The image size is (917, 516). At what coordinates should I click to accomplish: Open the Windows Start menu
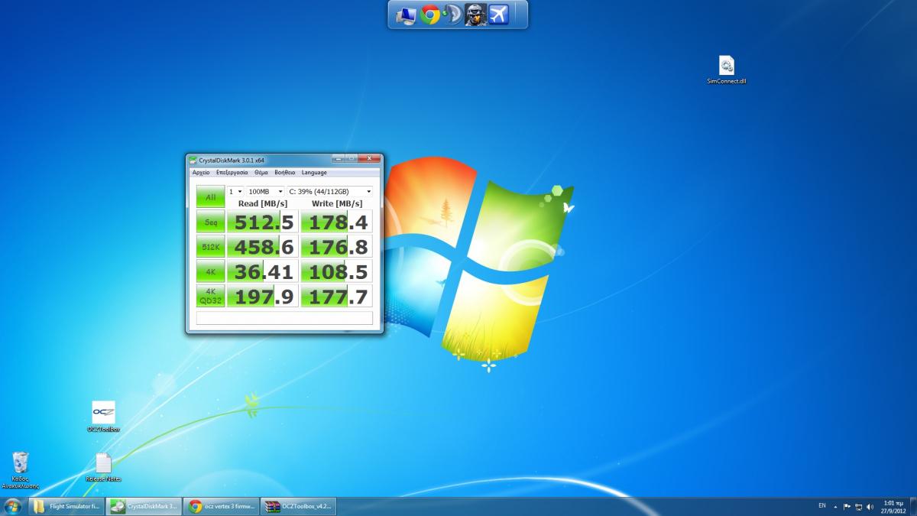point(13,507)
